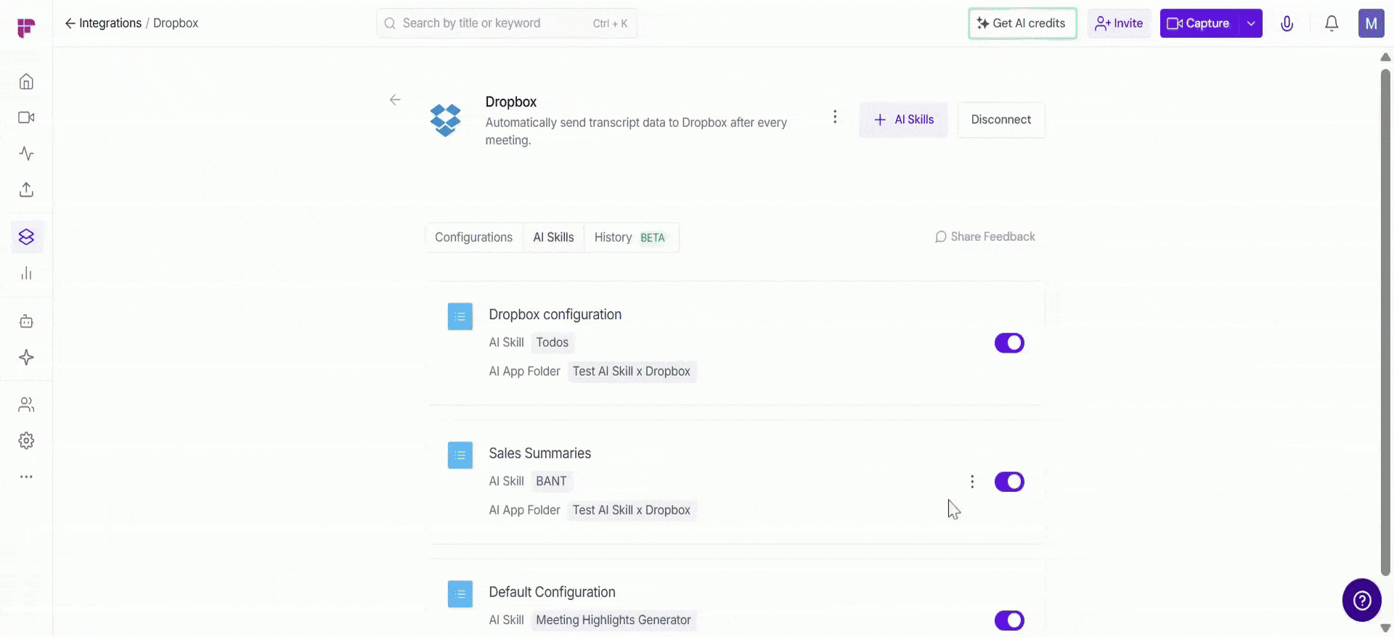Switch to the Configurations tab
This screenshot has height=637, width=1394.
coord(473,237)
